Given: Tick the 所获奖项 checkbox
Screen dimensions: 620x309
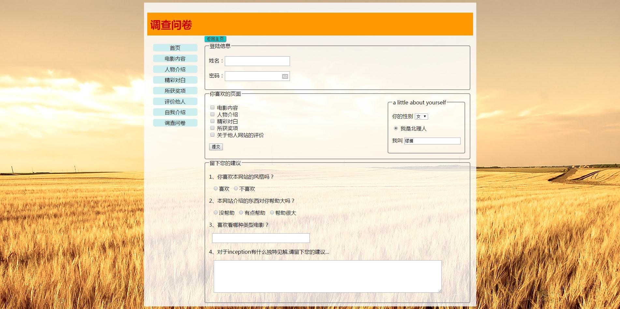Looking at the screenshot, I should [212, 128].
